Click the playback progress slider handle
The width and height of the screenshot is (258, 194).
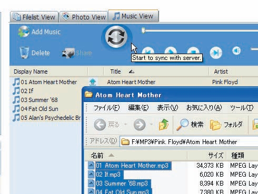pos(143,30)
